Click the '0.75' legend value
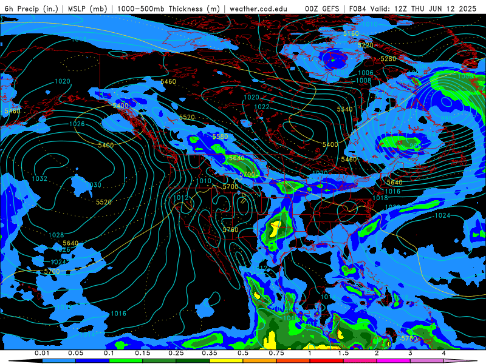This screenshot has width=486, height=364. click(276, 353)
